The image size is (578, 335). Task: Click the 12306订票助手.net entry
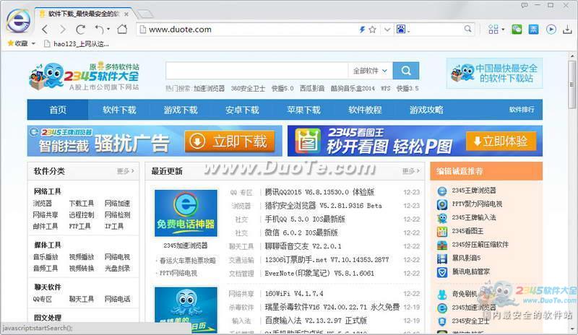click(x=327, y=260)
